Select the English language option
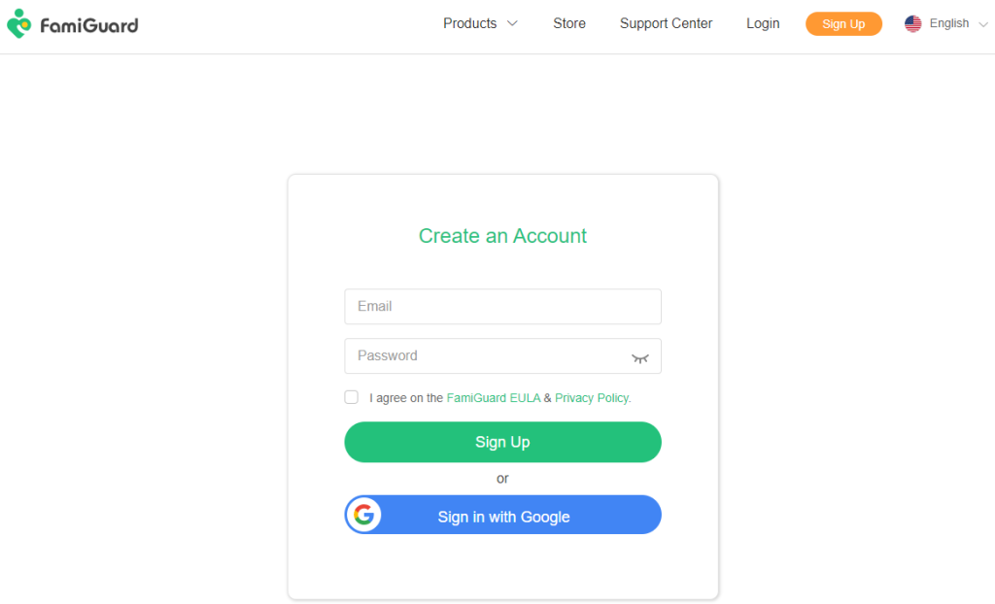Screen dimensions: 995x604 [948, 23]
